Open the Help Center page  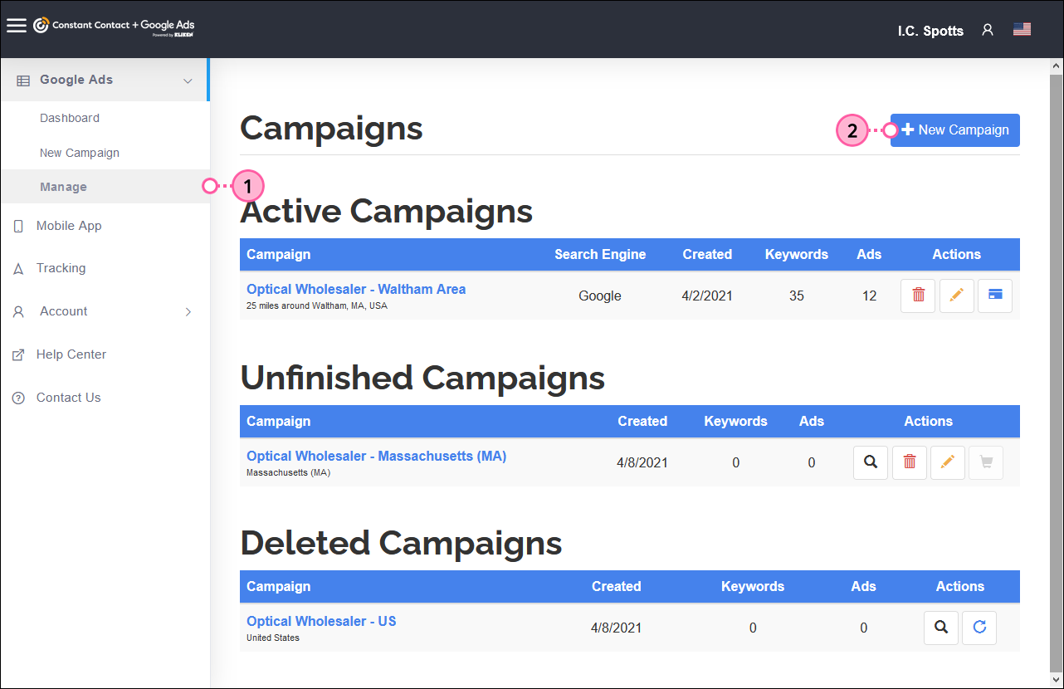pos(71,354)
